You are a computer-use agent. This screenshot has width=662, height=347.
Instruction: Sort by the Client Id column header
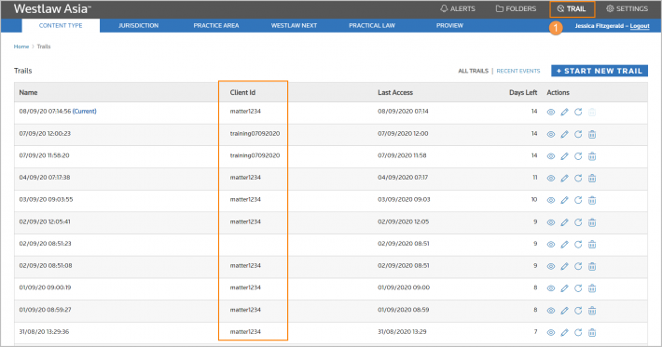(242, 92)
